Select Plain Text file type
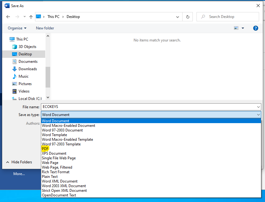This screenshot has width=265, height=202. pyautogui.click(x=151, y=177)
